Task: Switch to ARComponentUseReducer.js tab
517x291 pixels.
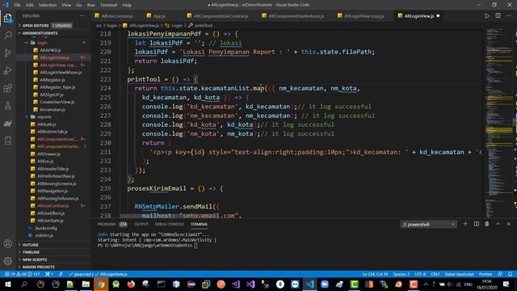Action: coord(296,16)
